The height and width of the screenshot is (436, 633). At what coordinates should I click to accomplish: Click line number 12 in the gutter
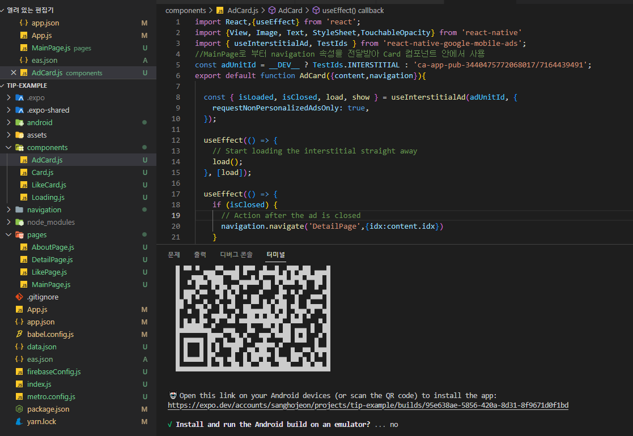[x=176, y=140]
